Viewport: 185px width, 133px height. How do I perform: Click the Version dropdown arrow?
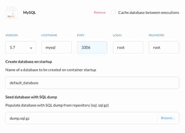[31, 48]
